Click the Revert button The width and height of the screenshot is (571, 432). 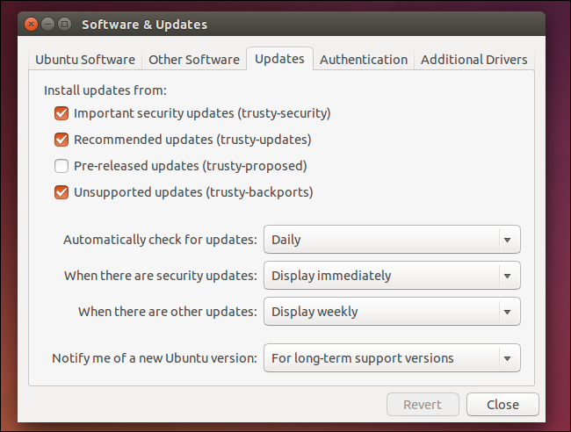[x=423, y=405]
